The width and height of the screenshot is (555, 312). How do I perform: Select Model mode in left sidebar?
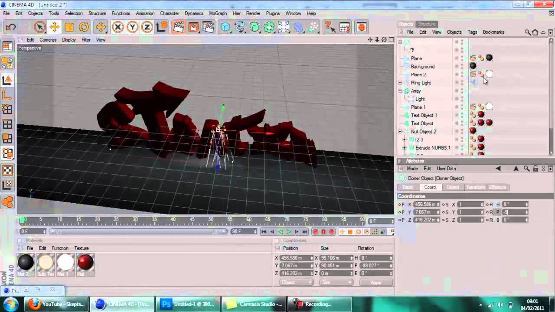(x=7, y=80)
